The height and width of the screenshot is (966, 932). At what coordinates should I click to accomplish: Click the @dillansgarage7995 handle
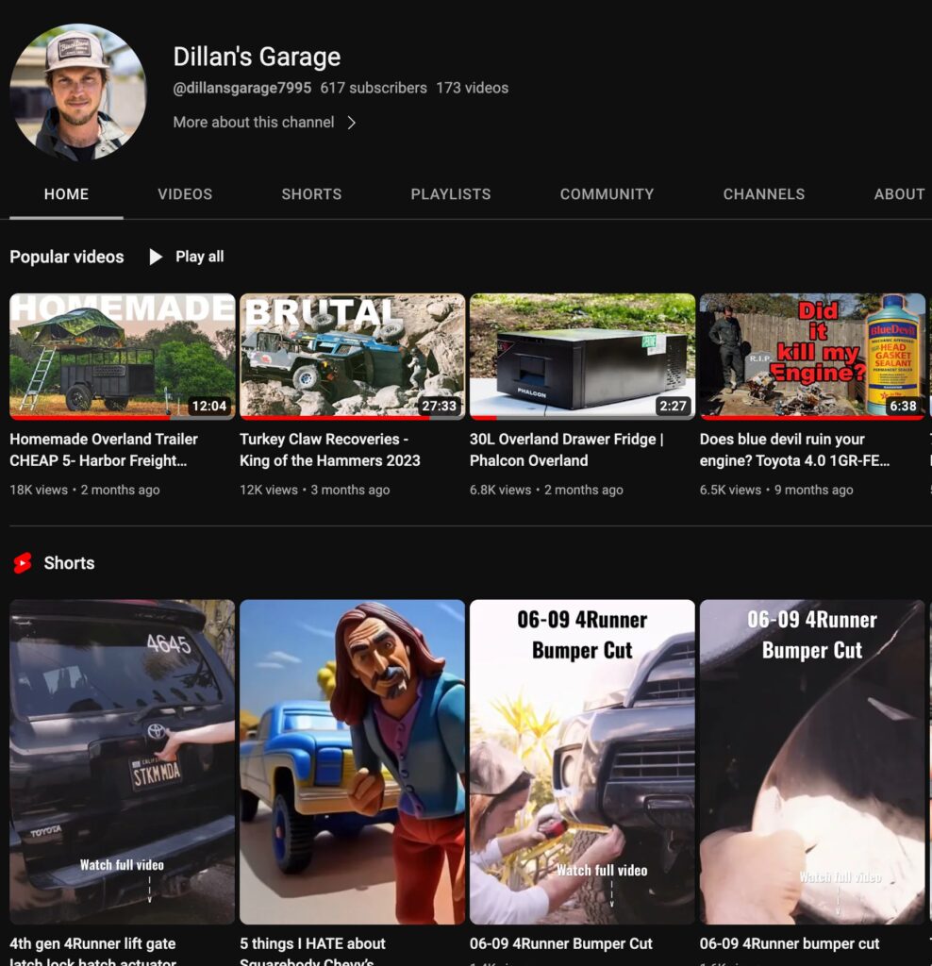click(x=242, y=88)
